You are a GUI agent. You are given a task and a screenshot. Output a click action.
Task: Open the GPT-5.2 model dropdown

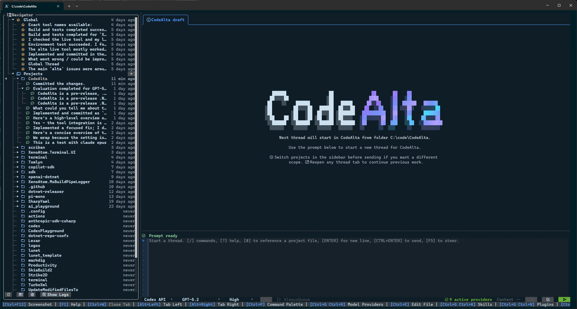coord(201,299)
